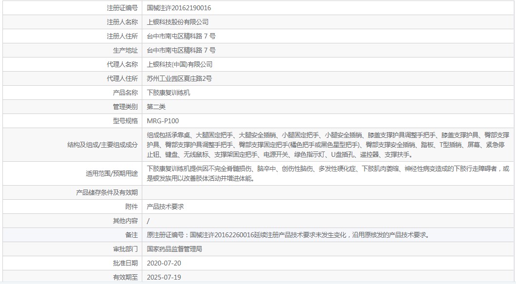Click the 代理人住所 label

pyautogui.click(x=122, y=78)
